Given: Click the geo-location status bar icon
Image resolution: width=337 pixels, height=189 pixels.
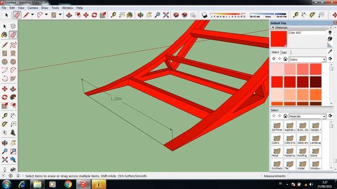Looking at the screenshot, I should (3, 176).
